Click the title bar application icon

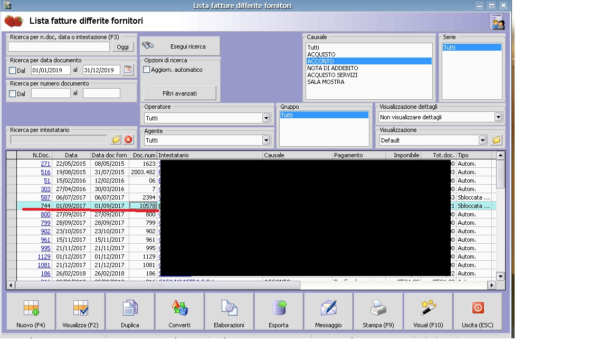(x=7, y=5)
